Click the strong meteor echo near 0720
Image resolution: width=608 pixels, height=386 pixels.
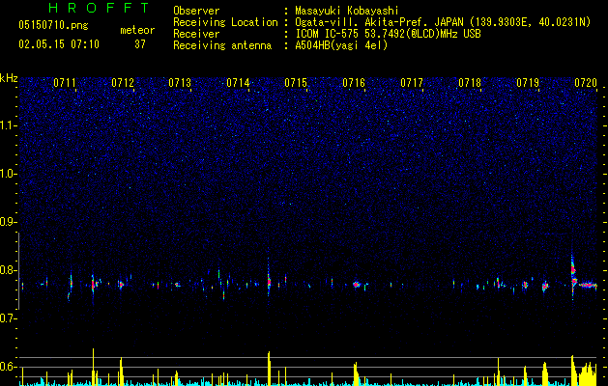point(573,275)
